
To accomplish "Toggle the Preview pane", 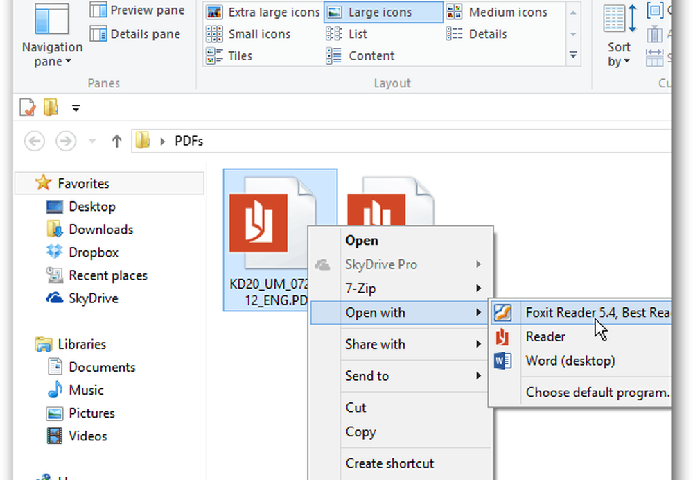I will point(137,10).
